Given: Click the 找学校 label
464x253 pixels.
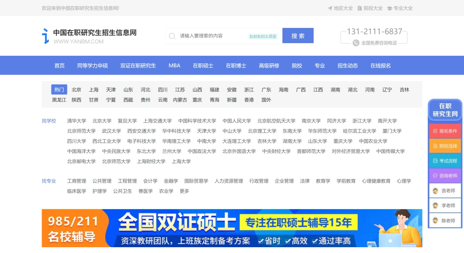Looking at the screenshot, I should pos(49,121).
